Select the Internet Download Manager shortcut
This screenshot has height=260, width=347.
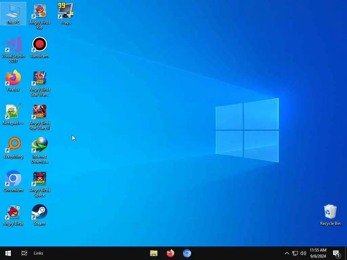(40, 150)
